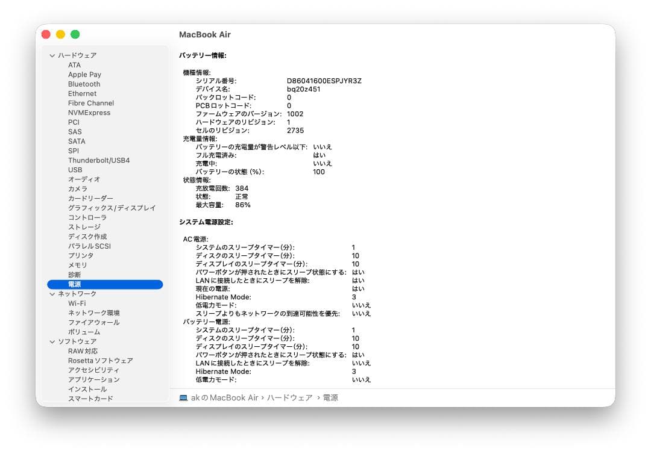Click the ハードウェア section label
Screen dimensions: 651x454
tap(77, 55)
